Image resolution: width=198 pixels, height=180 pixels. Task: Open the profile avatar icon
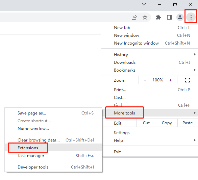pos(180,17)
